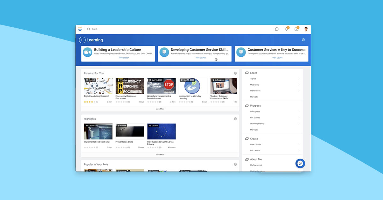
Task: Click star rating for Digital Marketing Research
Action: 89,102
